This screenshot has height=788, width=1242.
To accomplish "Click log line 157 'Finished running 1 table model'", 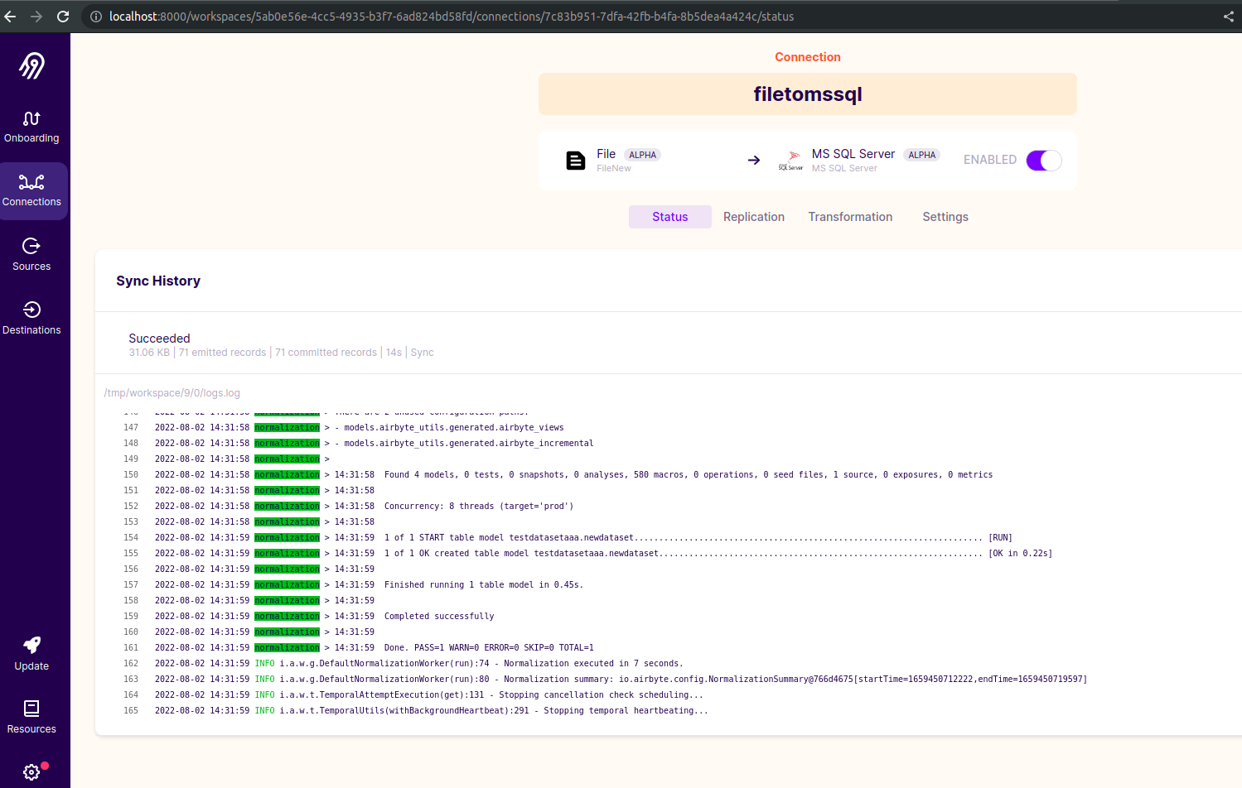I will (x=484, y=585).
